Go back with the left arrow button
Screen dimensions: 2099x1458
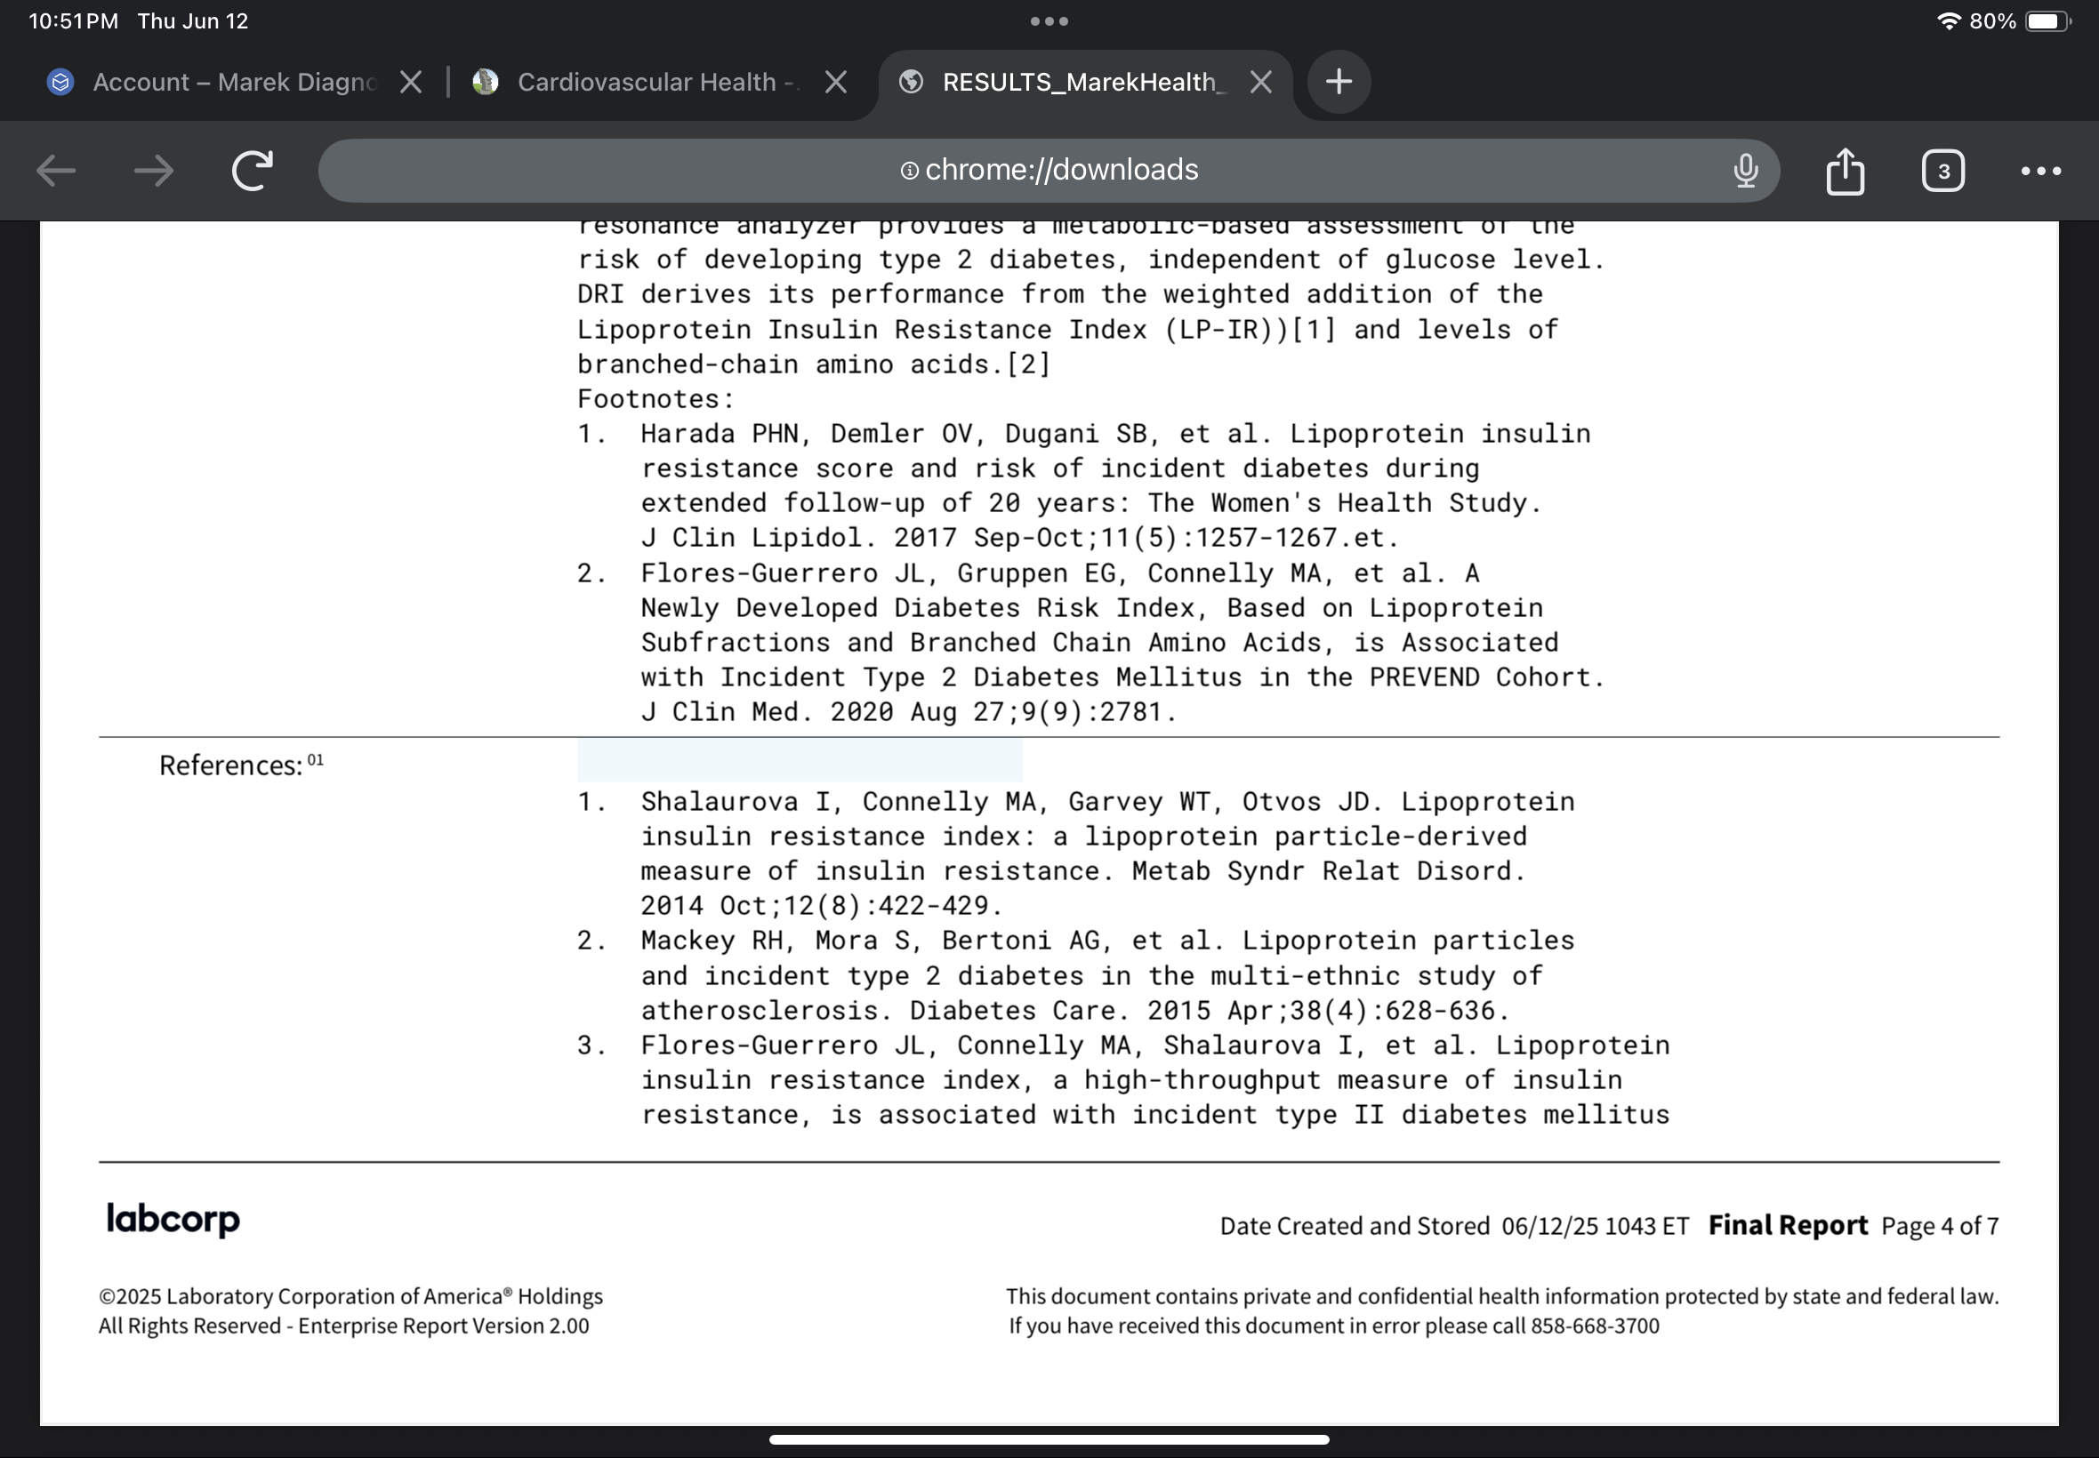tap(56, 171)
